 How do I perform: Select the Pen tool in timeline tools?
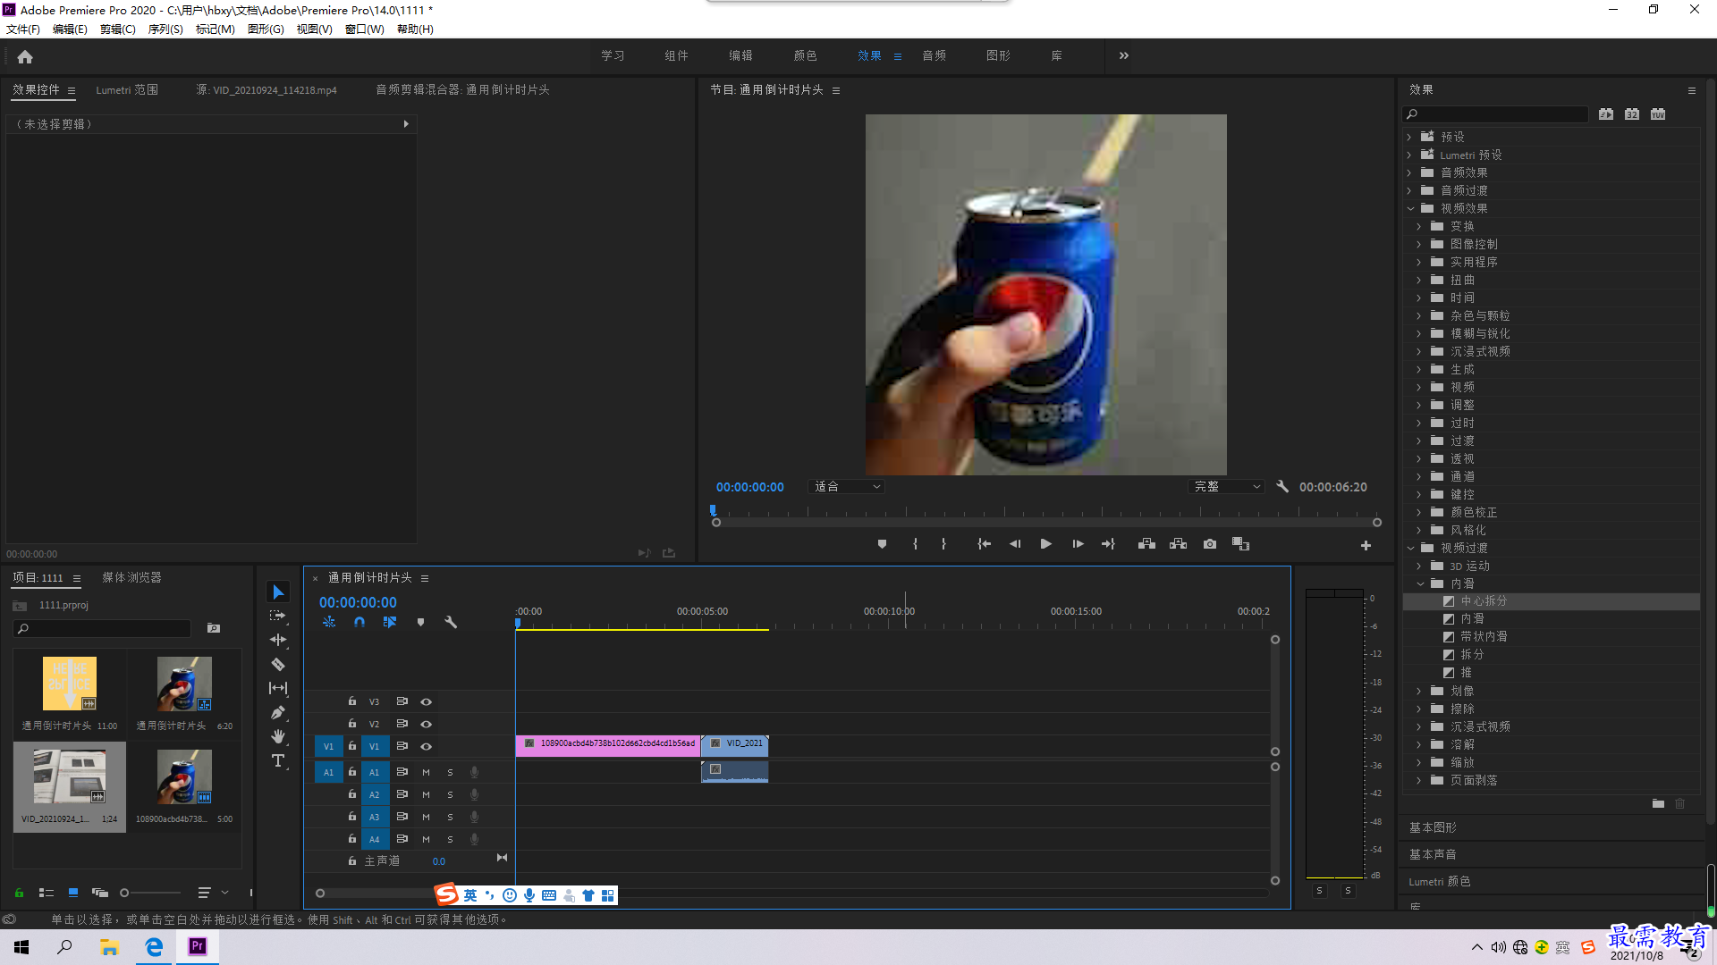point(278,712)
